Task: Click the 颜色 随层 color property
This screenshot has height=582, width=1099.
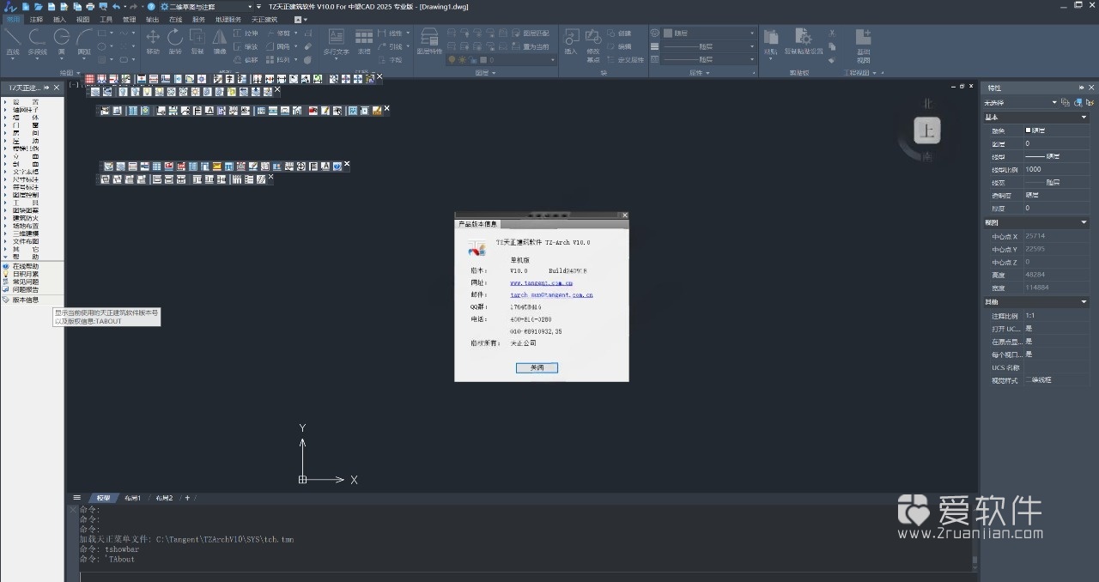Action: click(x=1056, y=130)
